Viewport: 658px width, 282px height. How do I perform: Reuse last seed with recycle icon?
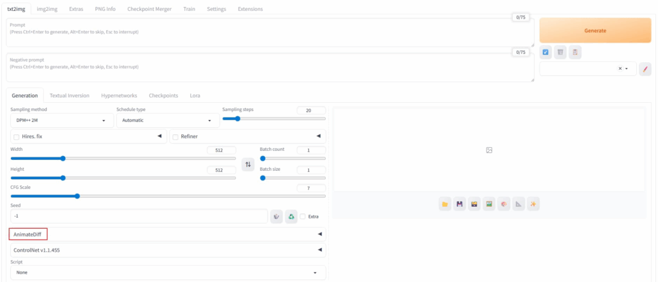291,217
